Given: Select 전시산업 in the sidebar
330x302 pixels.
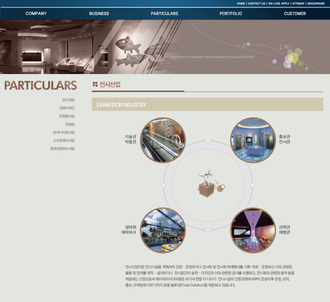Looking at the screenshot, I should click(68, 100).
